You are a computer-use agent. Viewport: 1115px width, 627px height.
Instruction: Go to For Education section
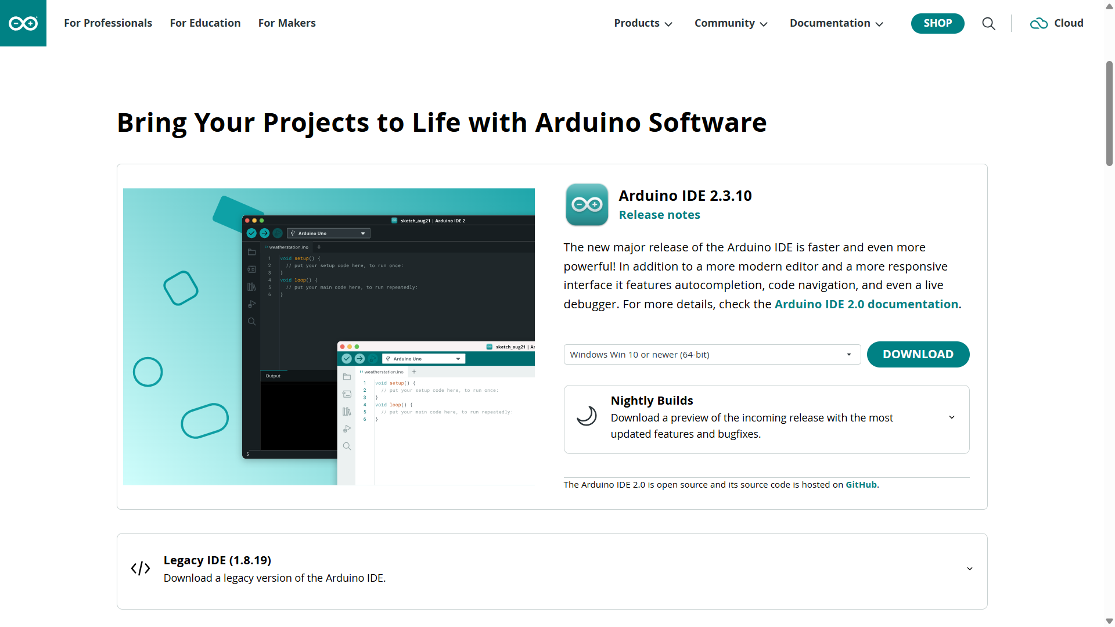[205, 23]
